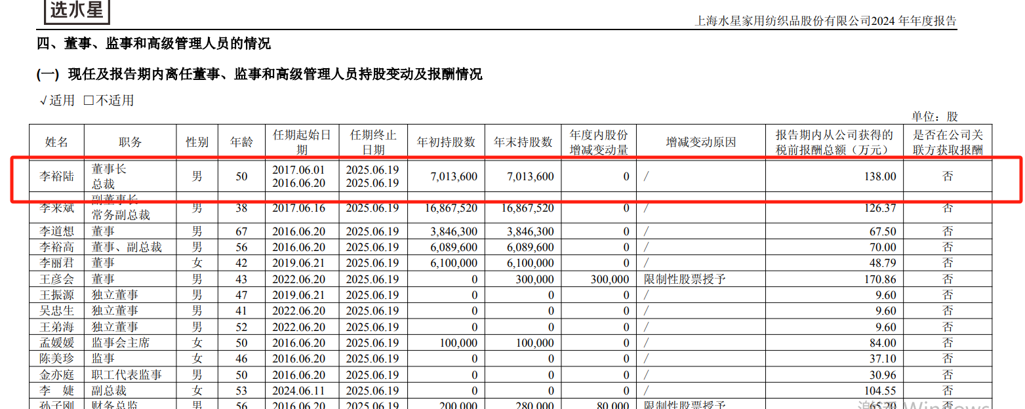Screen dimensions: 1025x409
Task: Select the name 李丽君
Action: point(57,263)
